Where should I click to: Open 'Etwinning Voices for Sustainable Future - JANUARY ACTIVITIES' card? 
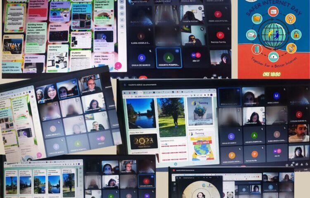(36, 38)
